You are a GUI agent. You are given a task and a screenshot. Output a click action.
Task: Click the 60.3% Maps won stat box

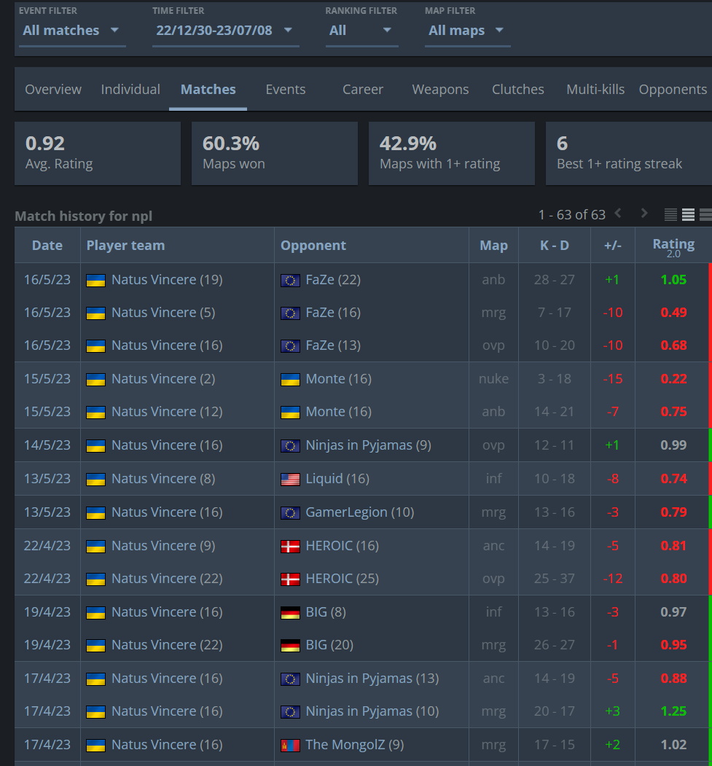pyautogui.click(x=275, y=153)
